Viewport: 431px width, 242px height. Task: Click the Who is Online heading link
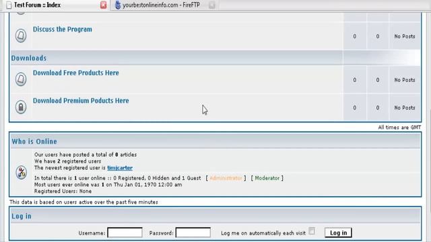34,142
